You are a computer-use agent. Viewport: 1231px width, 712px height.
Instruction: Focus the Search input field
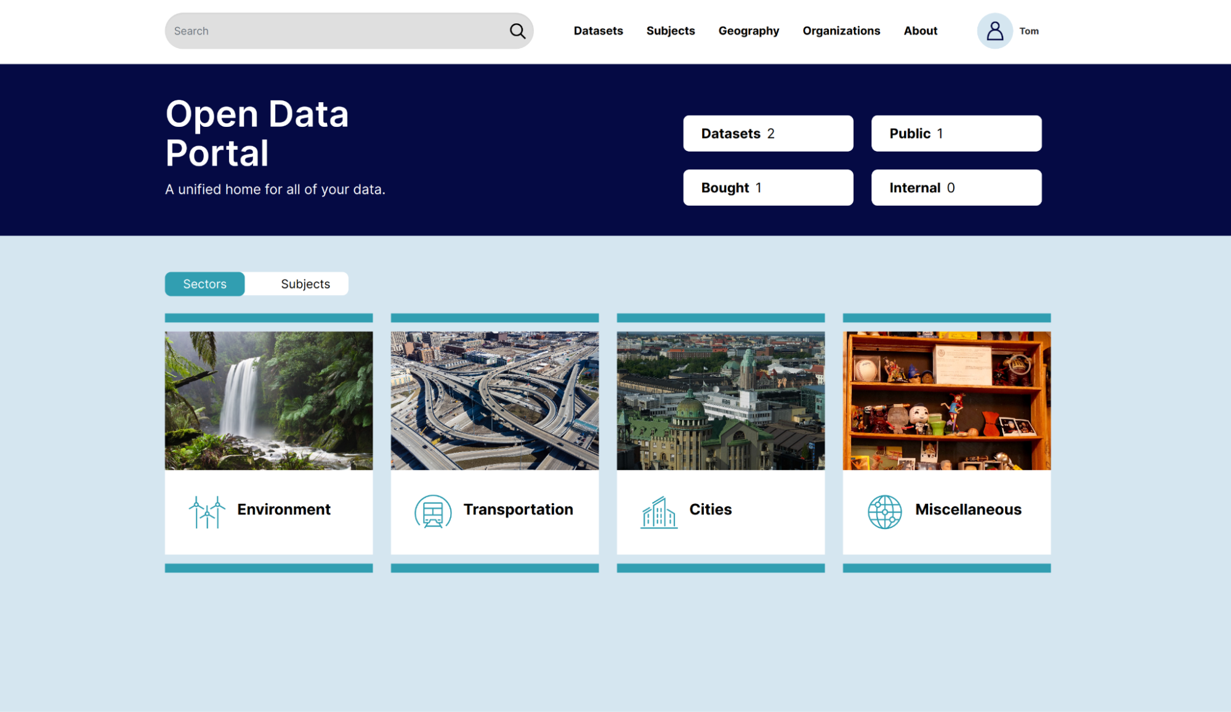point(349,31)
